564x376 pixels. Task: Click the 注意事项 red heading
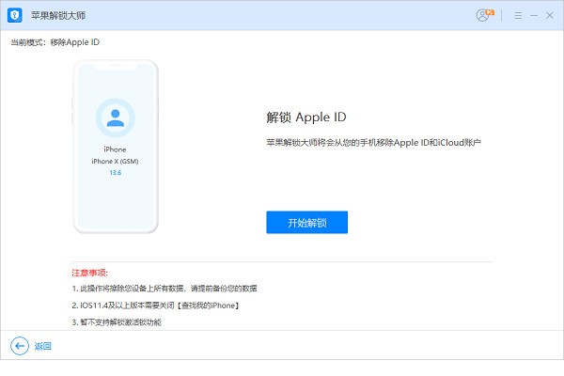click(89, 273)
